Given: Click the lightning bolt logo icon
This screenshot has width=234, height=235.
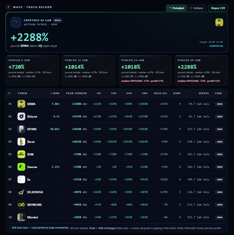Looking at the screenshot, I should [x=8, y=7].
